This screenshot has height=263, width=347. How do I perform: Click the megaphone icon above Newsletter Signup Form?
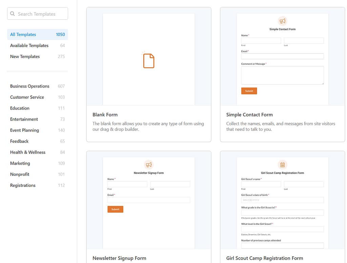click(x=148, y=164)
